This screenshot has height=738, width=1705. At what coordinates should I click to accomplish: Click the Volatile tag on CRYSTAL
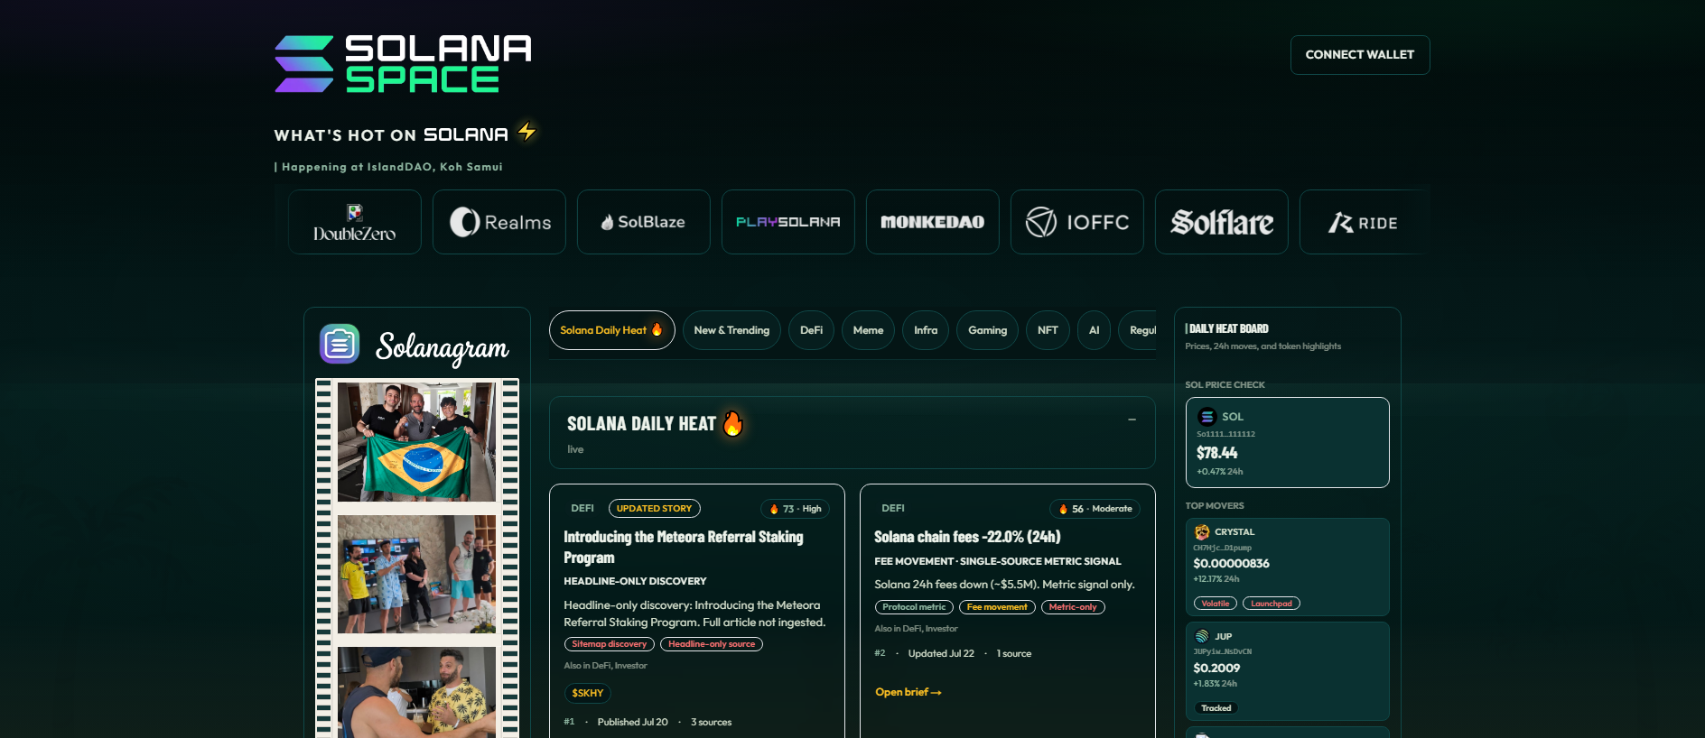[x=1216, y=604]
